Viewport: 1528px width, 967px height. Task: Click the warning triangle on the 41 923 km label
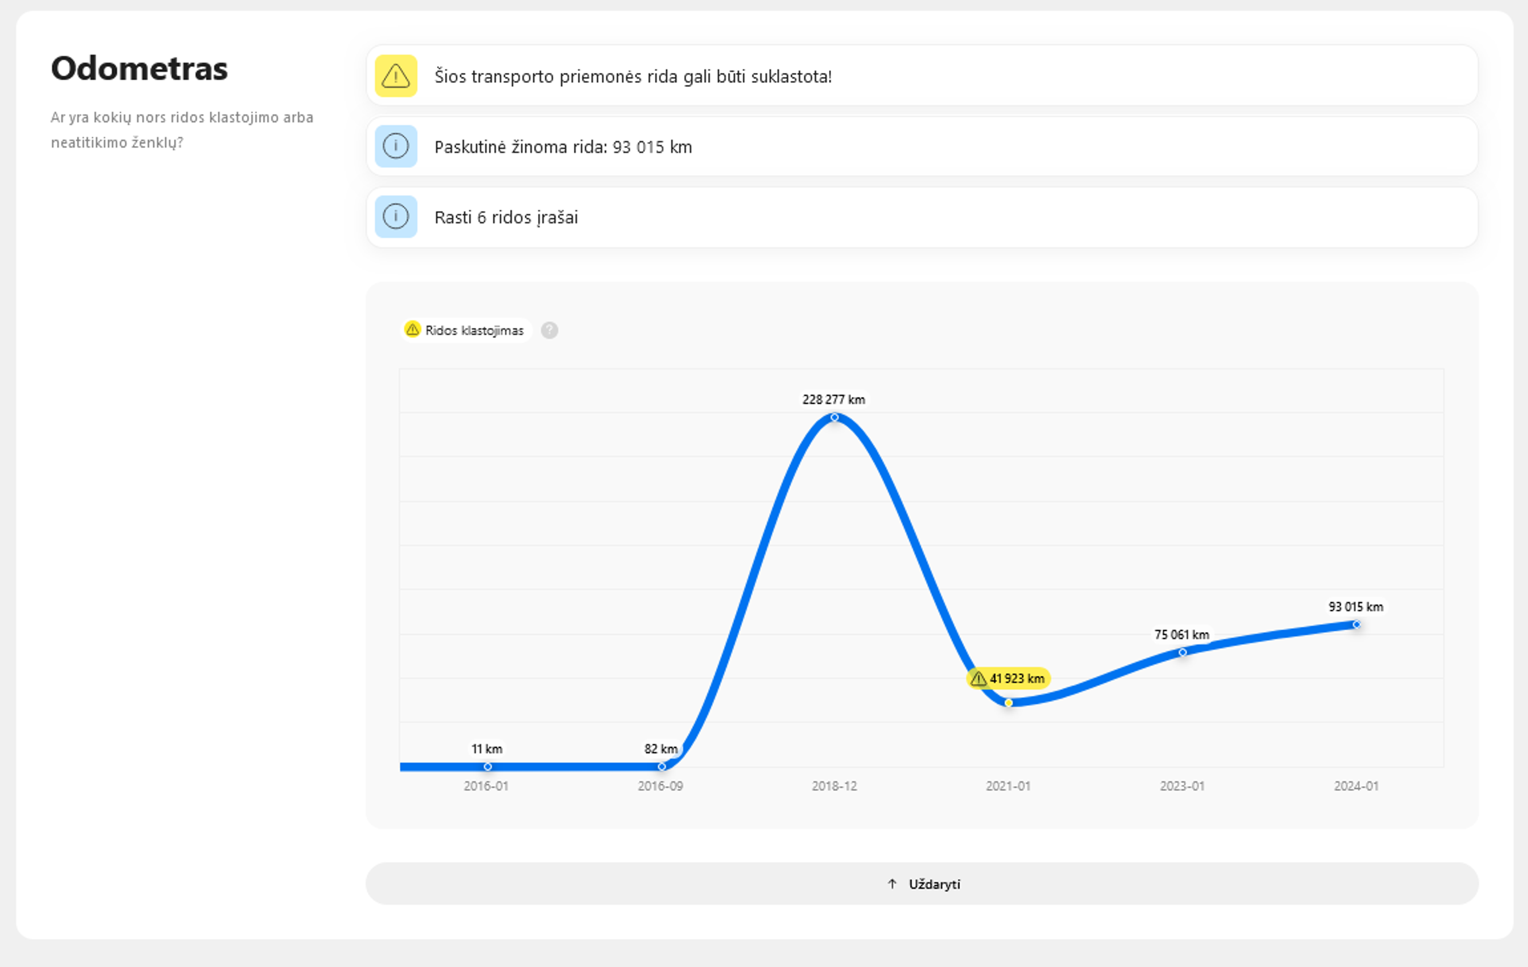click(978, 678)
